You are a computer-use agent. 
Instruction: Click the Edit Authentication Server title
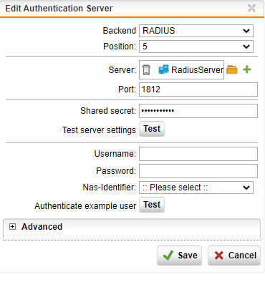click(x=59, y=9)
